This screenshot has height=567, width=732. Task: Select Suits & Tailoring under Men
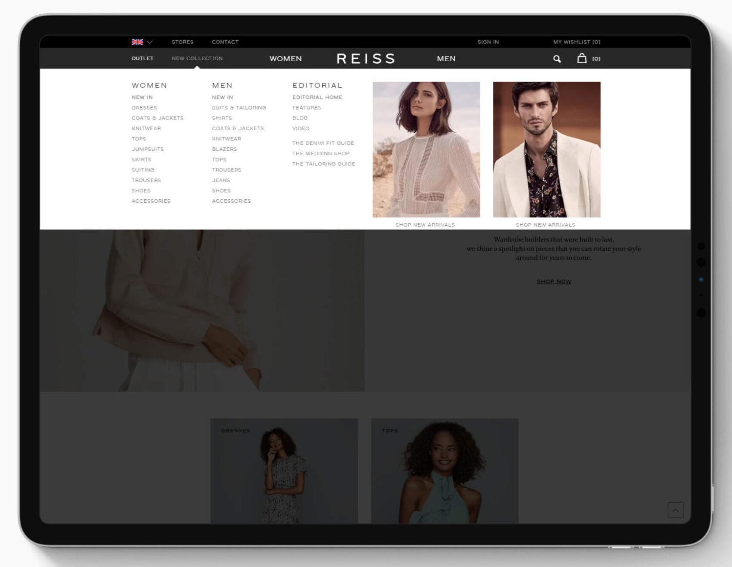[x=239, y=108]
